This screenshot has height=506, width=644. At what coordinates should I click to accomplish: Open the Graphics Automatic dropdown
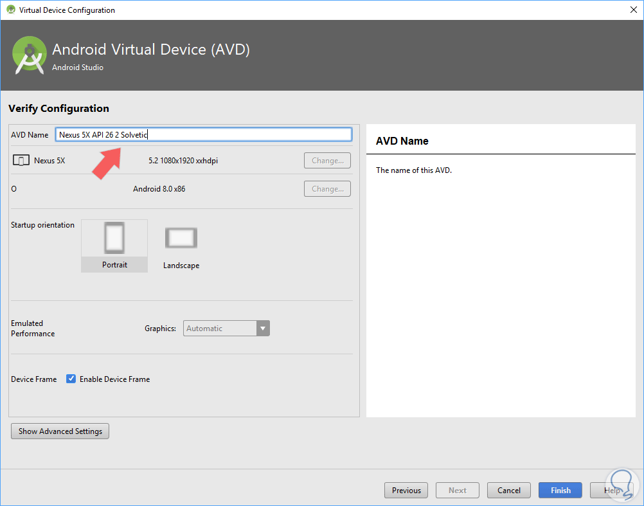point(226,328)
